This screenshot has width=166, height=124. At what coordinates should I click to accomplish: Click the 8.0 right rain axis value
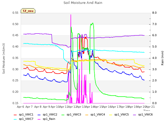click(154, 13)
